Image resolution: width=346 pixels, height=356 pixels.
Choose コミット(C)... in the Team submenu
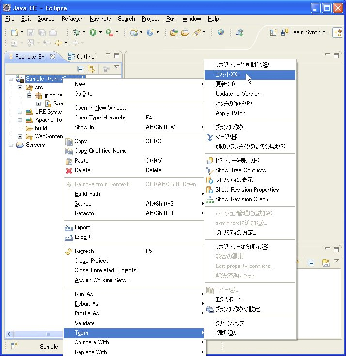click(x=250, y=74)
